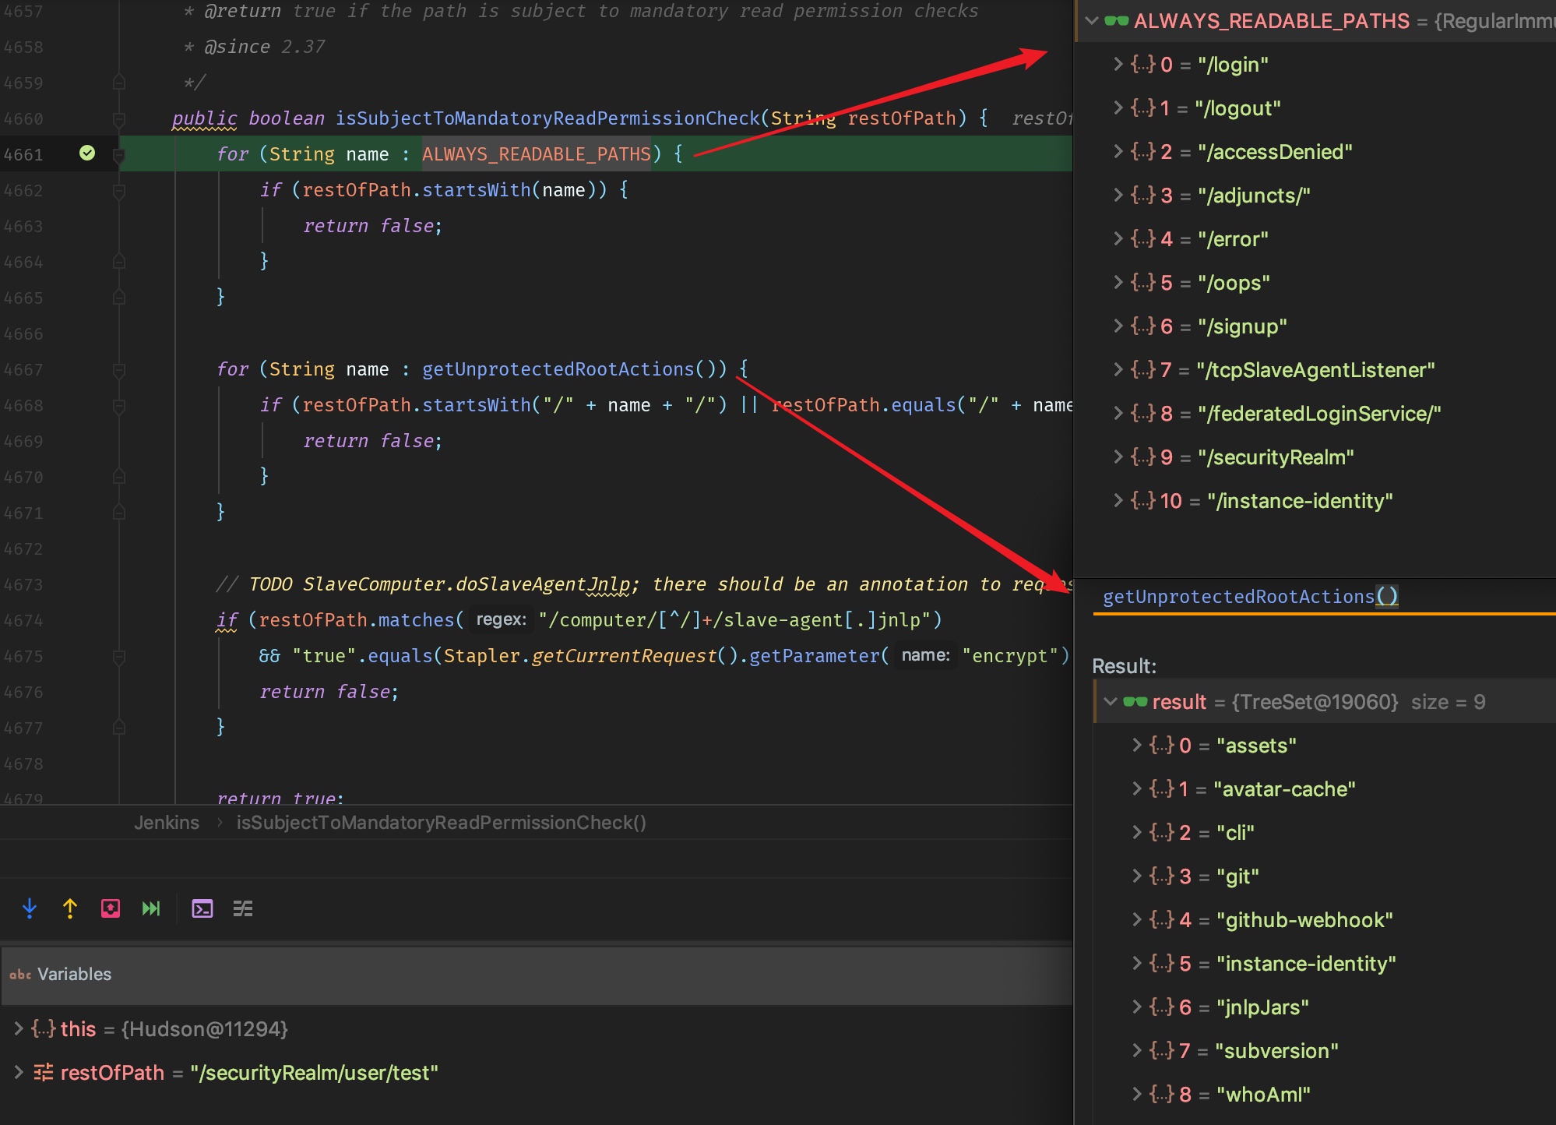The image size is (1556, 1125).
Task: Toggle the breakpoint on line 4661
Action: click(x=87, y=153)
